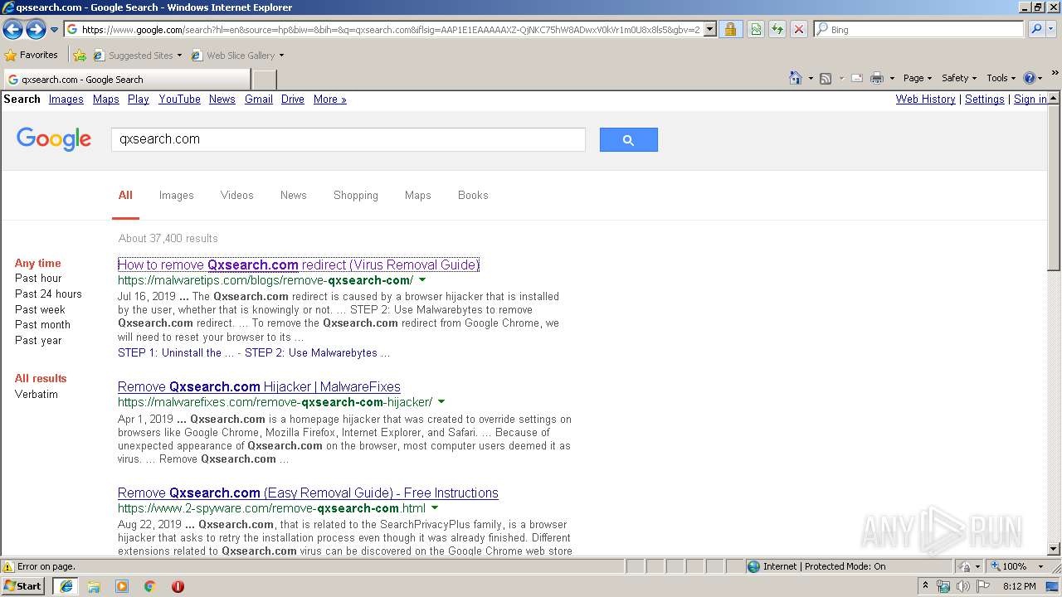The width and height of the screenshot is (1062, 597).
Task: Select the qxsearch.com - Google Search tab
Action: pos(127,80)
